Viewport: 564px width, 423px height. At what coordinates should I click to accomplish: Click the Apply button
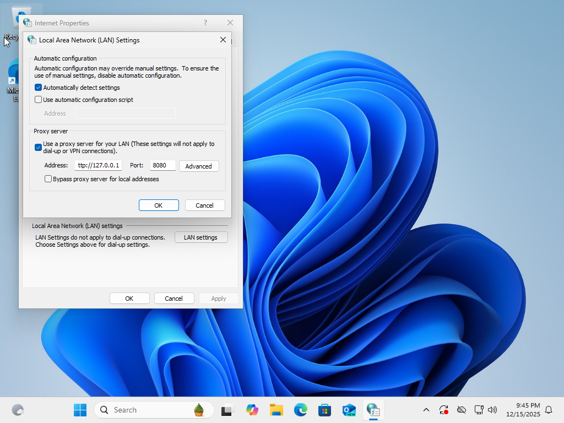coord(219,298)
